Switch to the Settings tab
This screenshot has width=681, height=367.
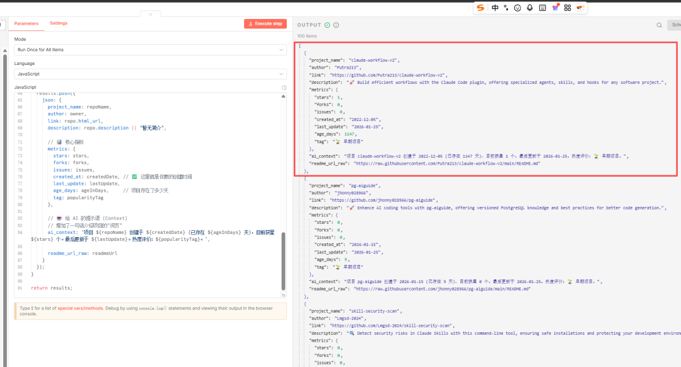click(59, 23)
